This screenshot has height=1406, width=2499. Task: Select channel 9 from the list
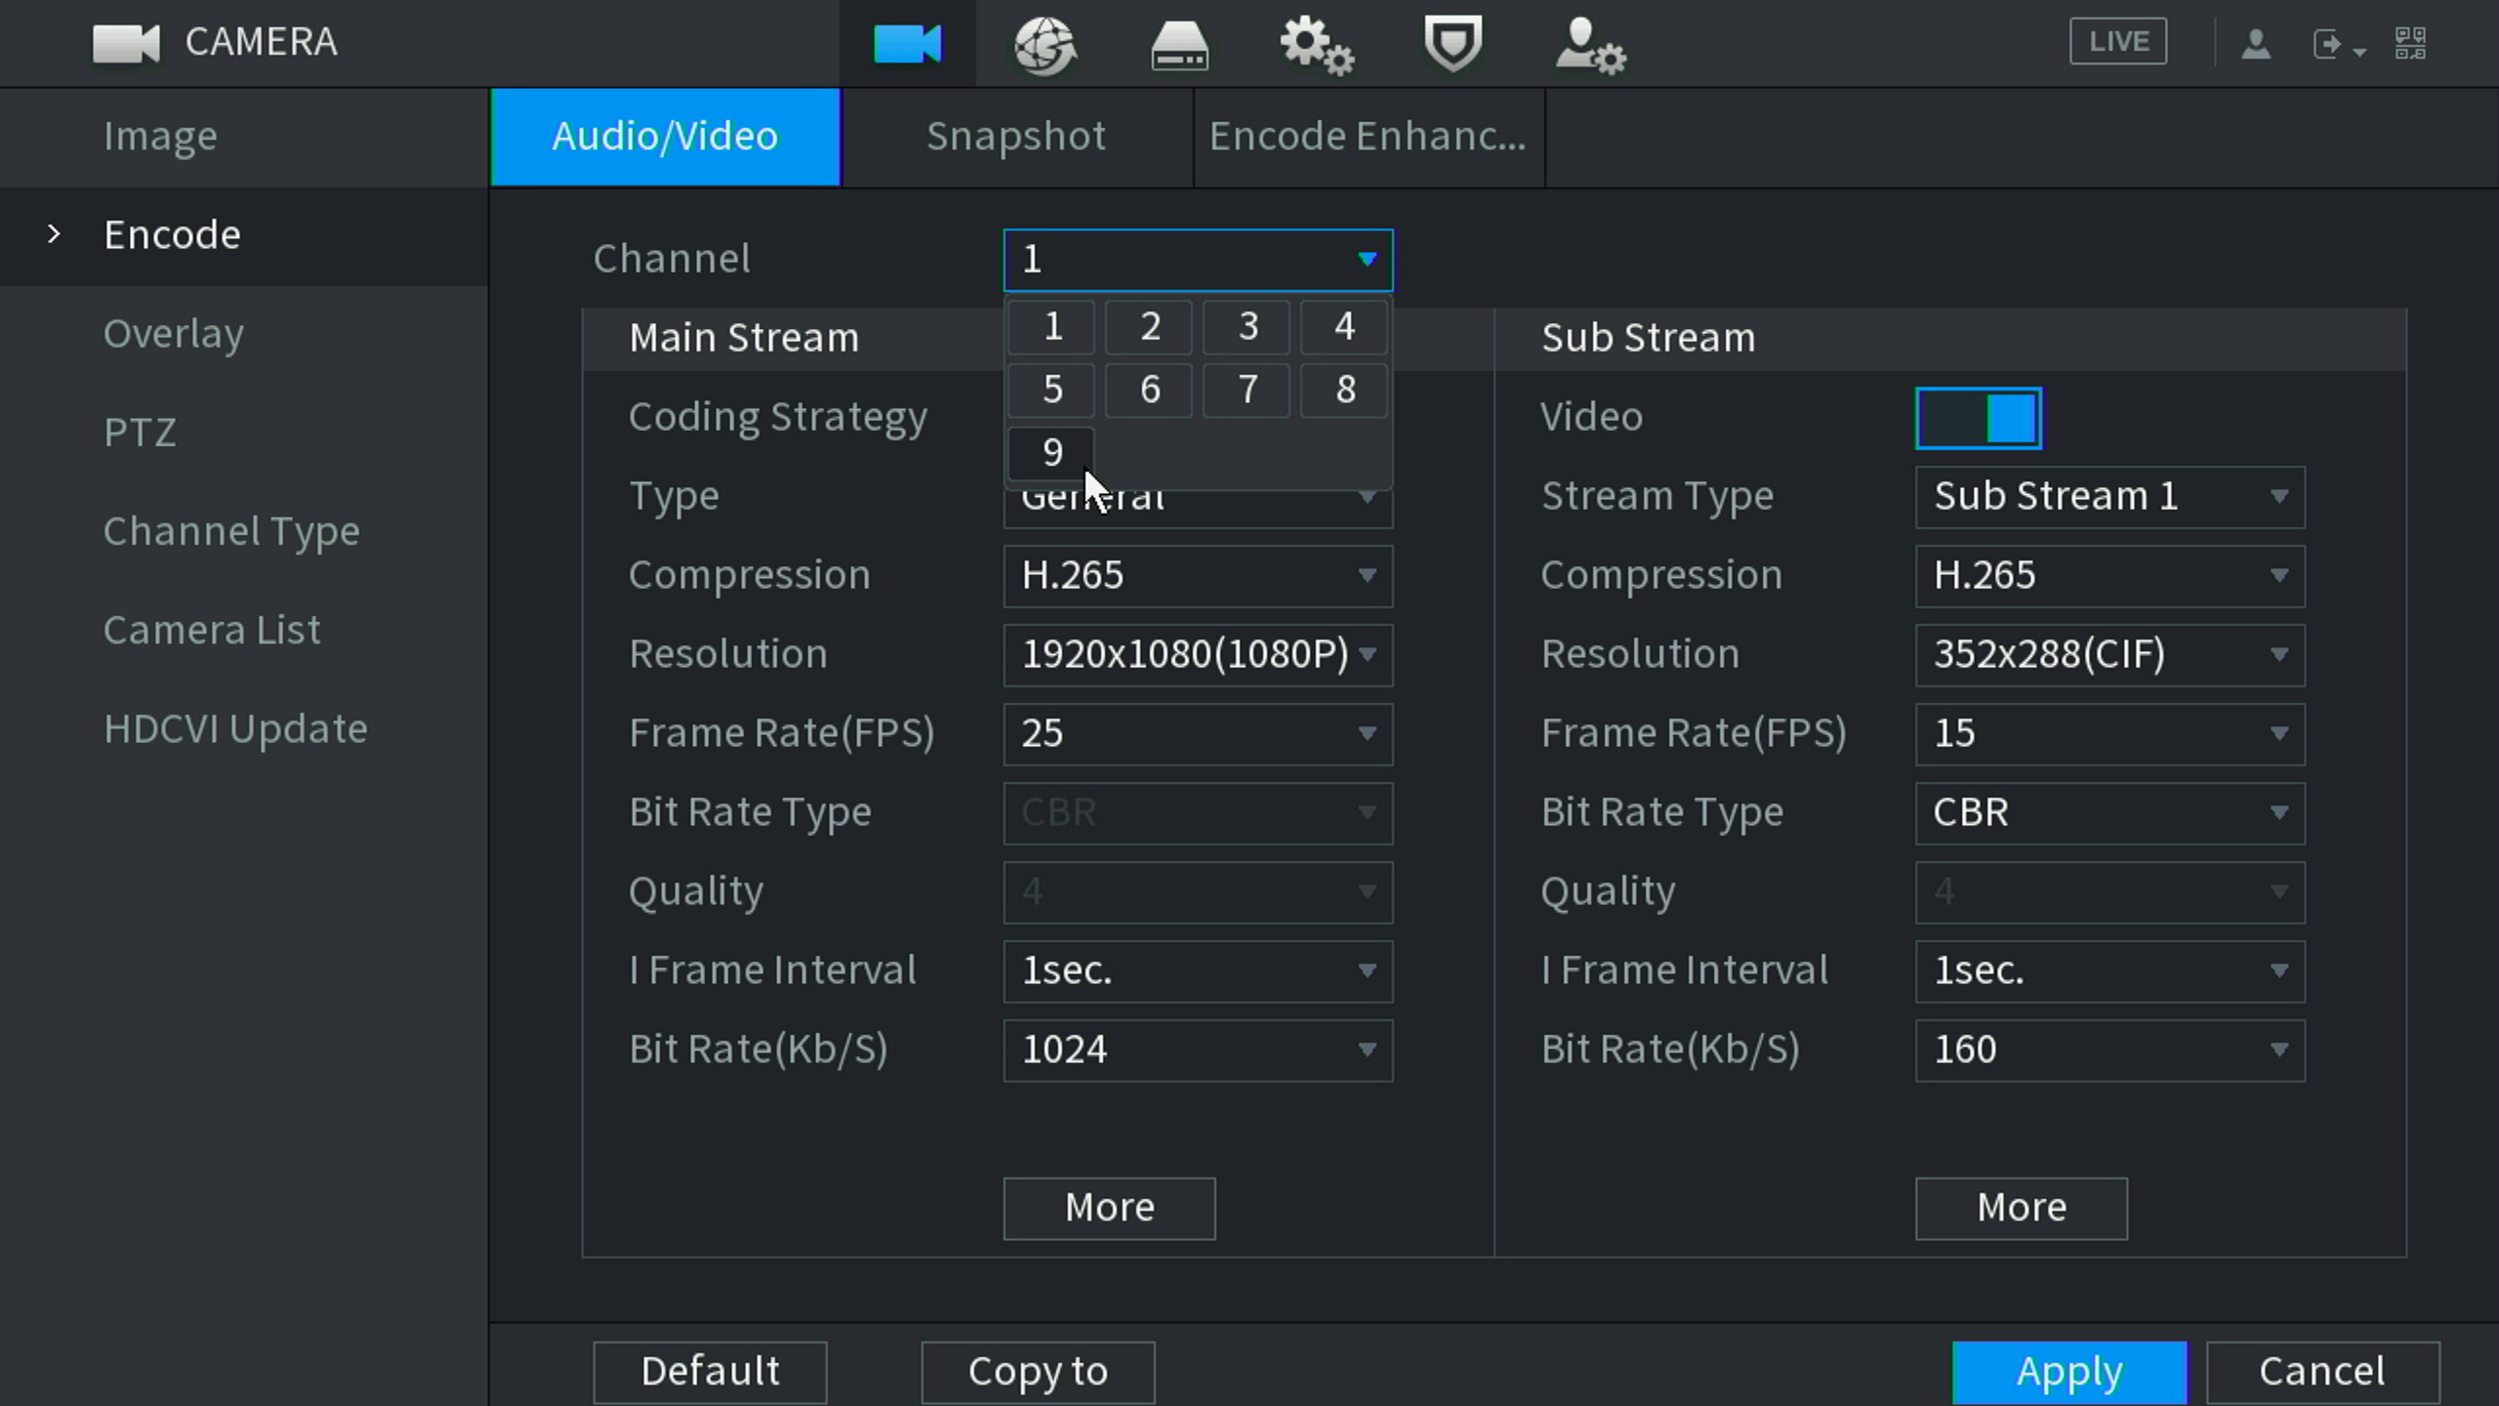[x=1051, y=452]
